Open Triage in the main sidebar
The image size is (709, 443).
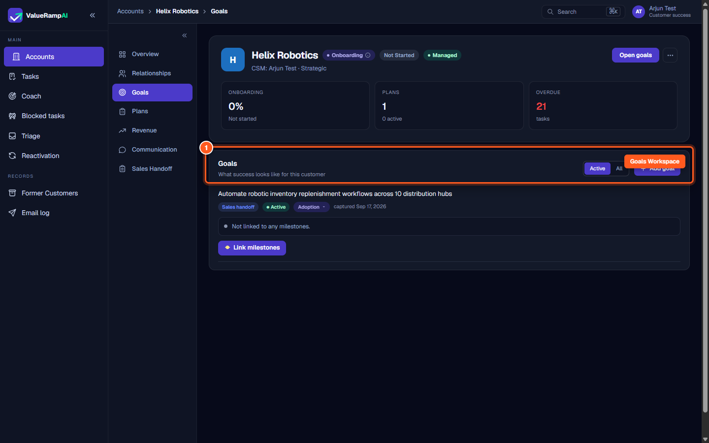pyautogui.click(x=54, y=136)
